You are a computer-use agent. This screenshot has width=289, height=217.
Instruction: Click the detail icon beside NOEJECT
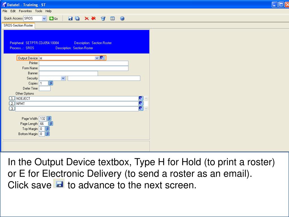tap(141, 98)
